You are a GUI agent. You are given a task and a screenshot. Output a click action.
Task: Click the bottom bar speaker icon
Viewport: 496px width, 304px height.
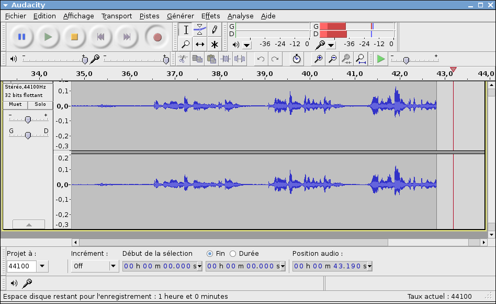point(14,283)
